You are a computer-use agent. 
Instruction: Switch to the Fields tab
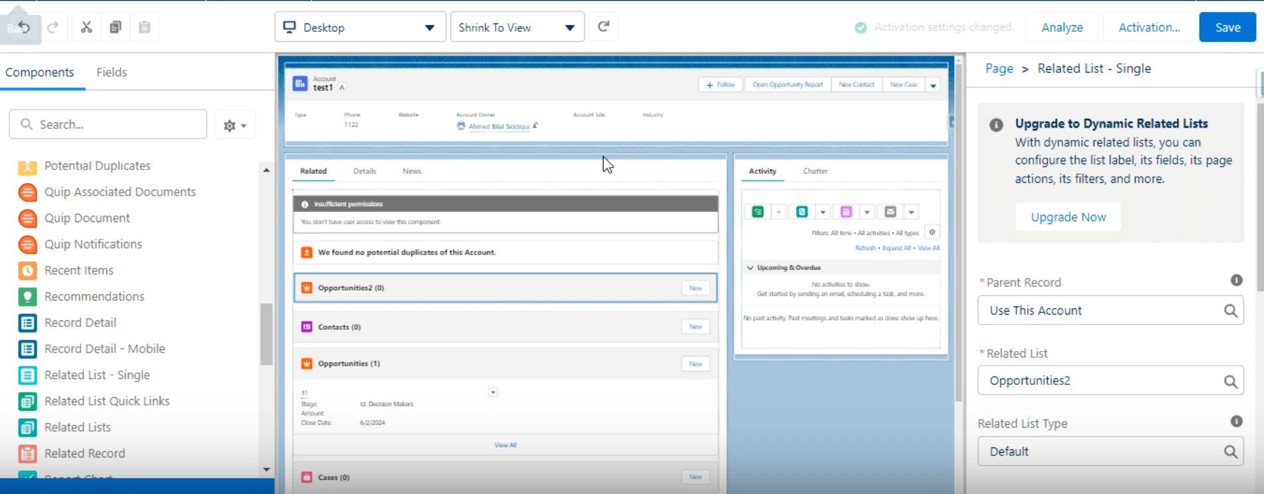pos(111,72)
